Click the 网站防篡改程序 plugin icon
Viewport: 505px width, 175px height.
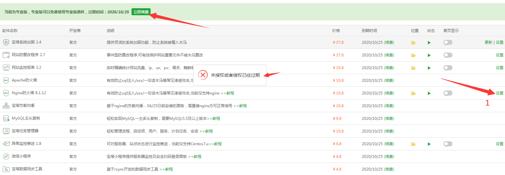pos(6,55)
